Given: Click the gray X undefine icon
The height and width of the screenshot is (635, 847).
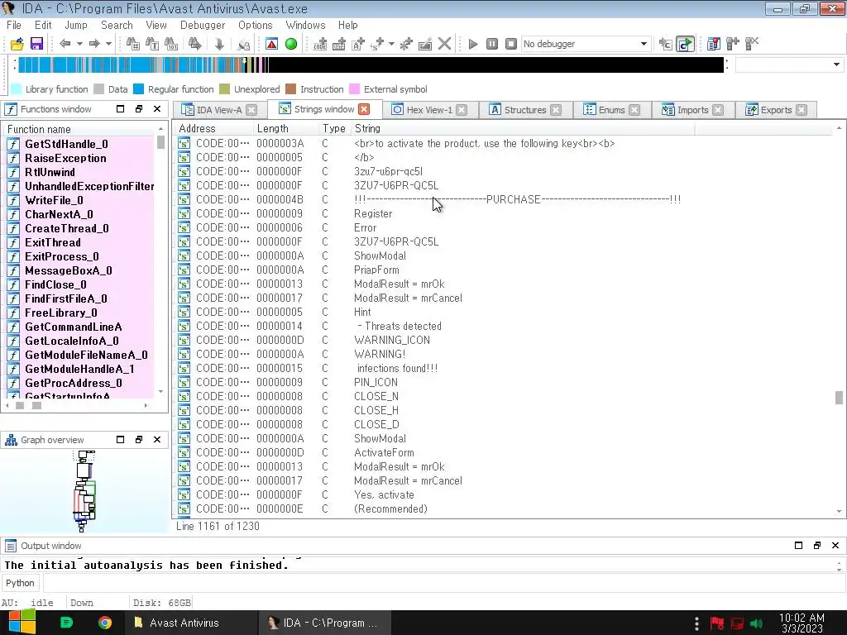Looking at the screenshot, I should (444, 44).
